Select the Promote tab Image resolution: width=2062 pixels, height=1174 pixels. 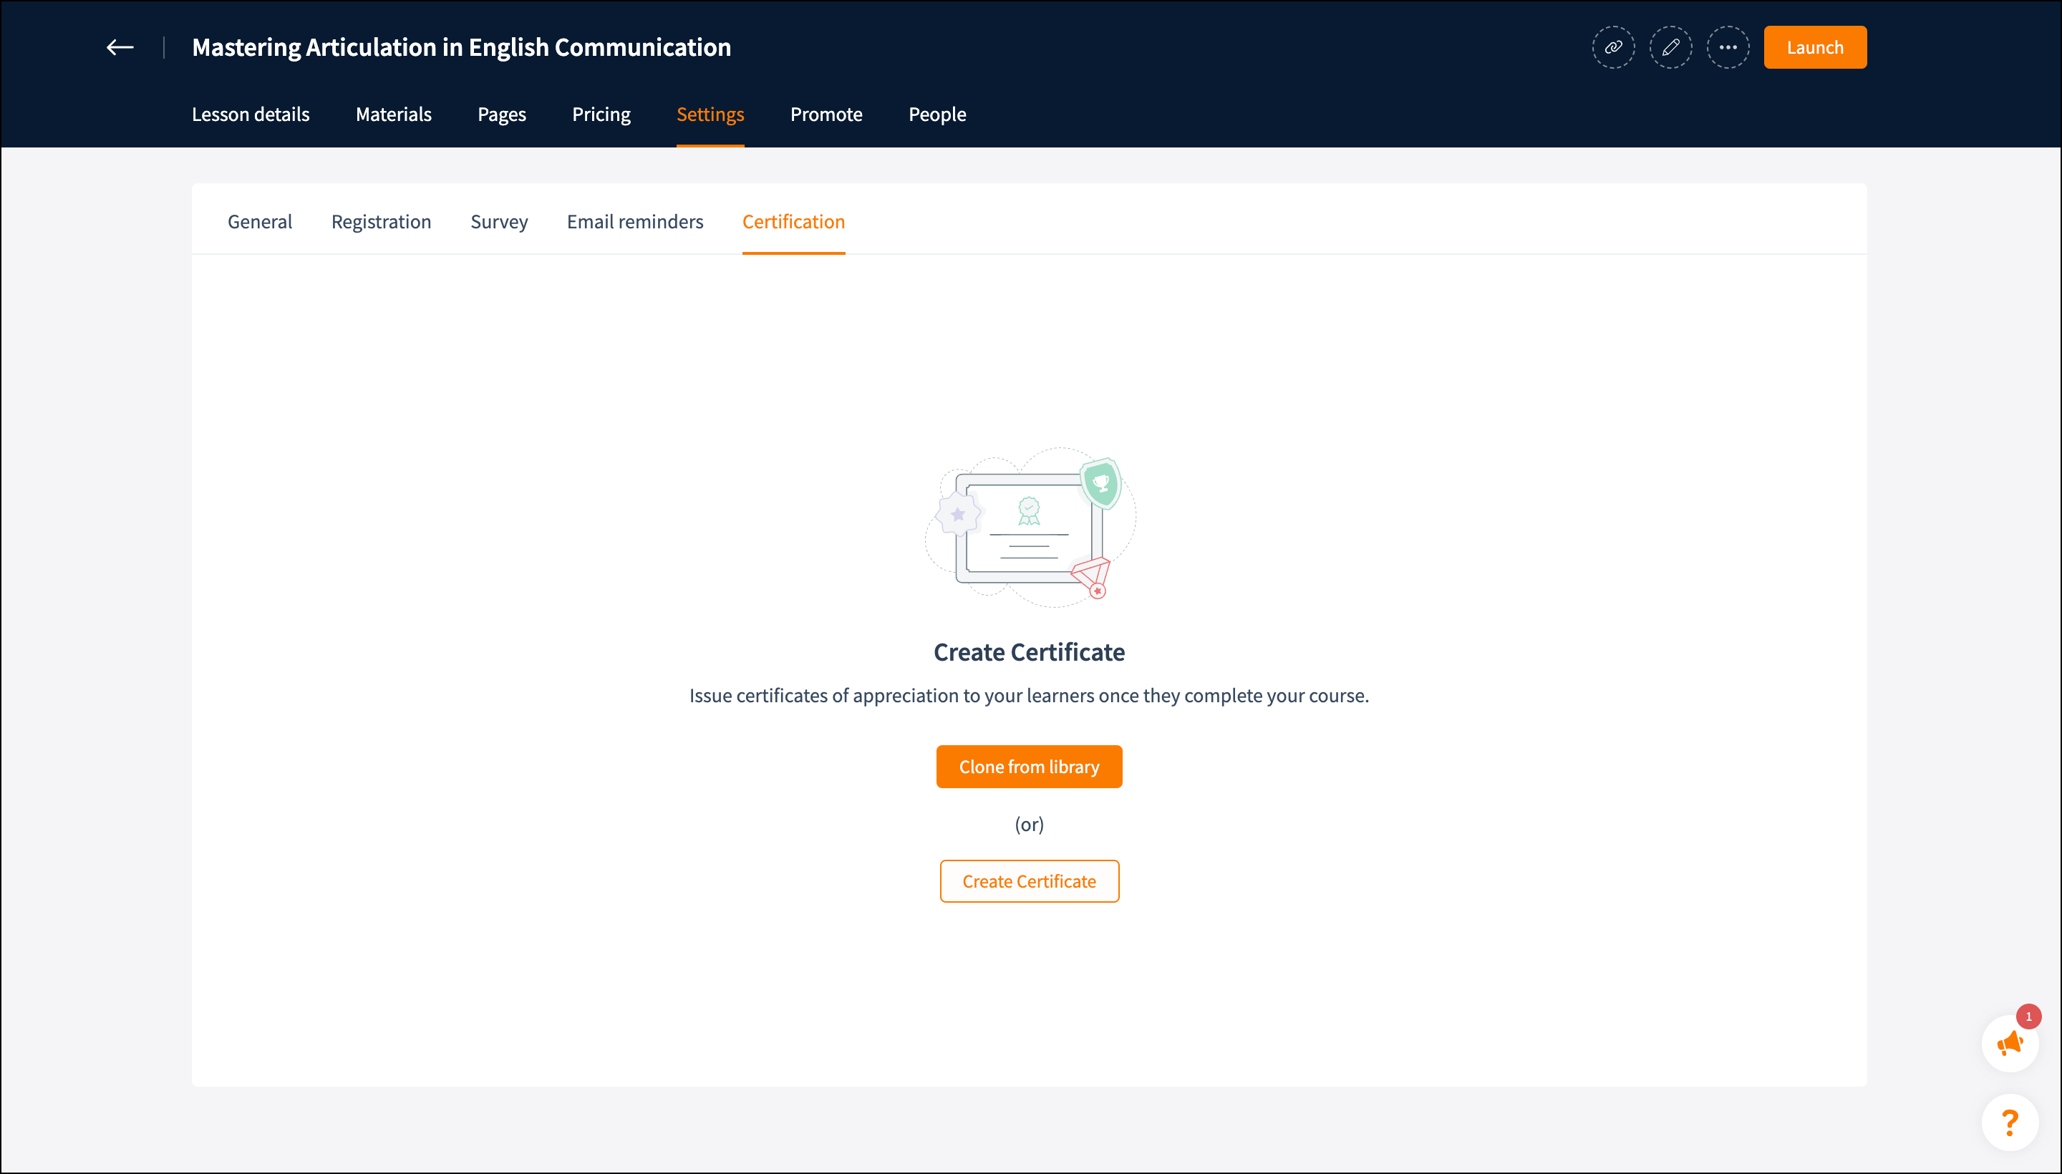[x=826, y=115]
